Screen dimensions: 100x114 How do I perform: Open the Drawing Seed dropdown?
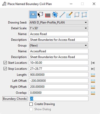click(x=59, y=22)
